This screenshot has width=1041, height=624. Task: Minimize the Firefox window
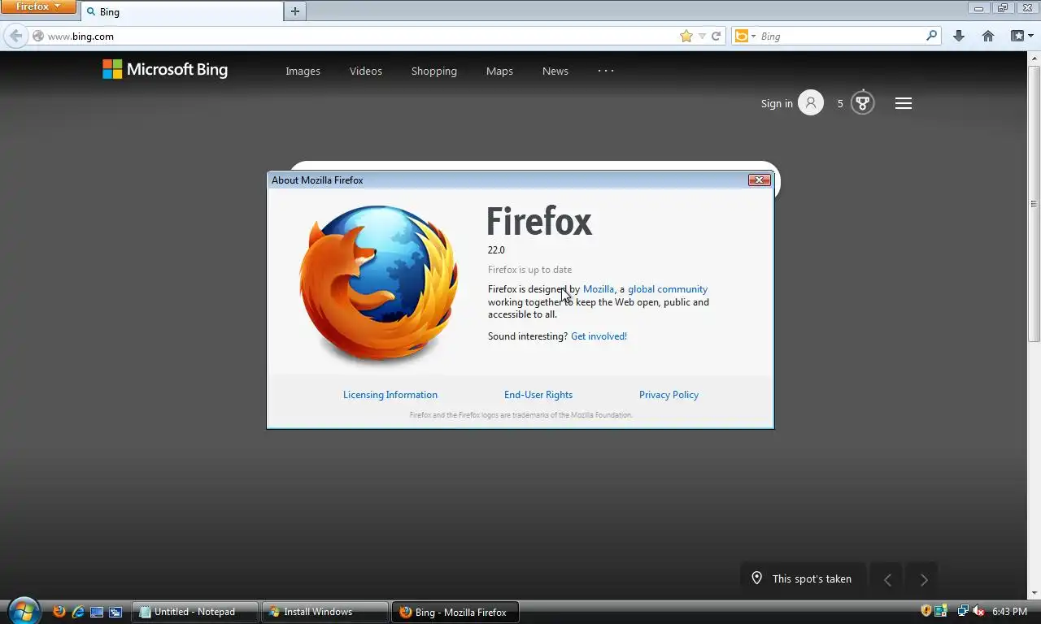tap(979, 8)
